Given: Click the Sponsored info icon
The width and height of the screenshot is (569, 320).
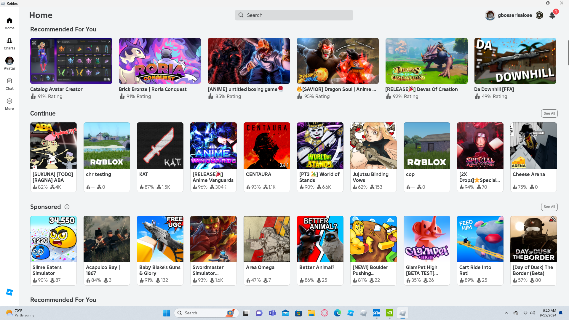Looking at the screenshot, I should [67, 207].
